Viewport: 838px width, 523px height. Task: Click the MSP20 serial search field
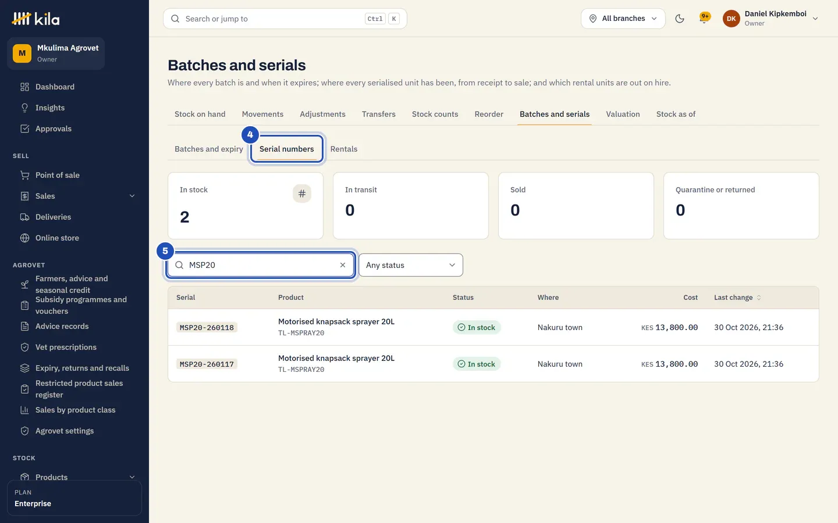(261, 265)
